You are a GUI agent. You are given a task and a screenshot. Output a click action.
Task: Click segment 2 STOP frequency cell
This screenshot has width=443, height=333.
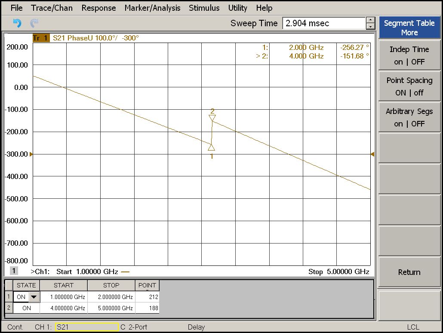point(111,308)
